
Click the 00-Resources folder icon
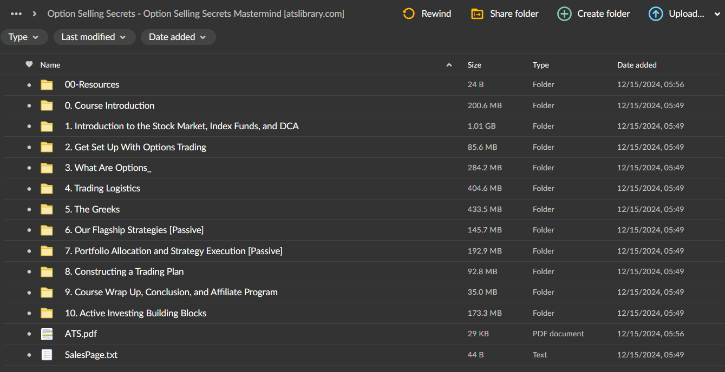tap(47, 84)
